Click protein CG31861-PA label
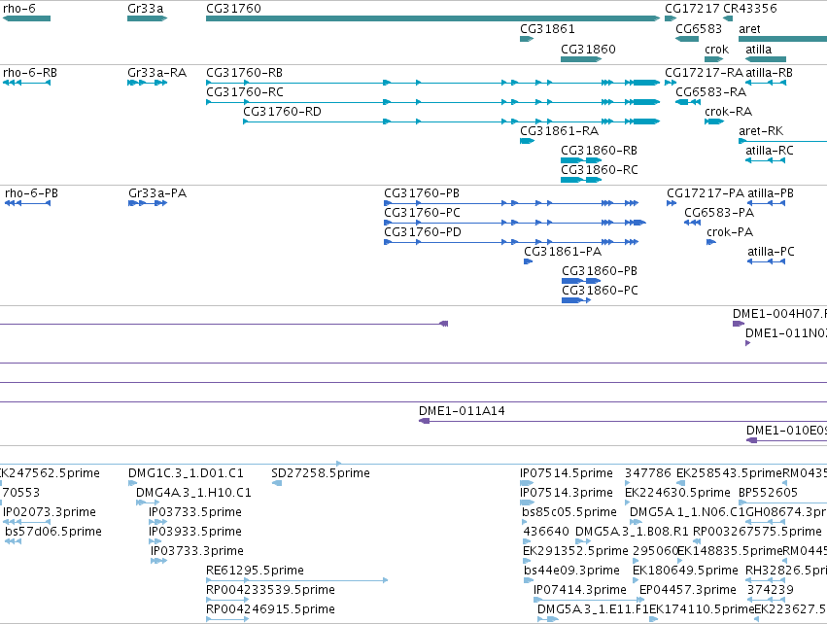The width and height of the screenshot is (827, 624). [563, 252]
